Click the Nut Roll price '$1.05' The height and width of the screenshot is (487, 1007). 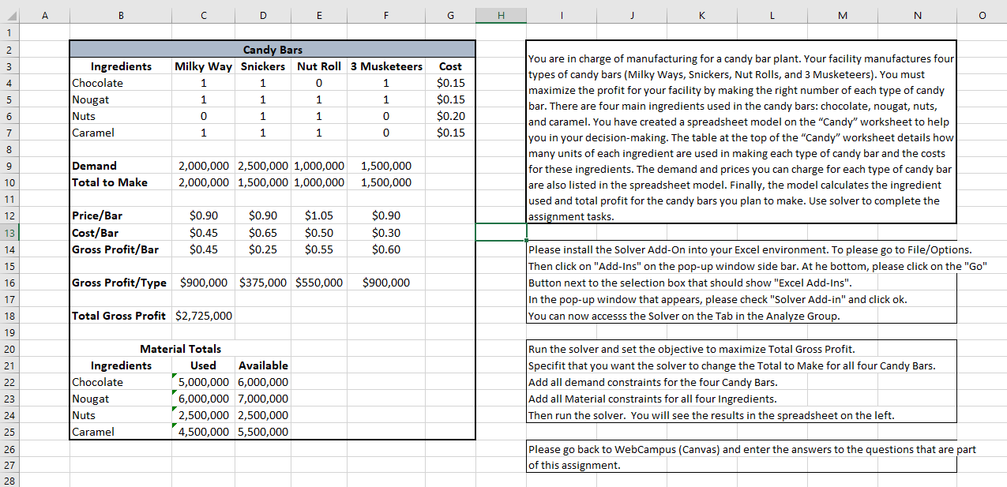pos(319,215)
